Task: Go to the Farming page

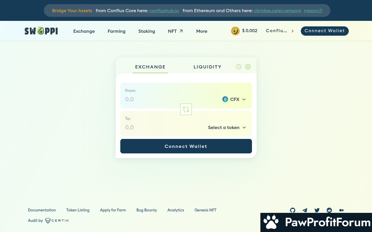Action: point(117,31)
